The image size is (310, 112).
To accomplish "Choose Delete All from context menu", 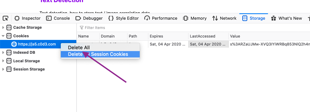I will click(x=100, y=48).
